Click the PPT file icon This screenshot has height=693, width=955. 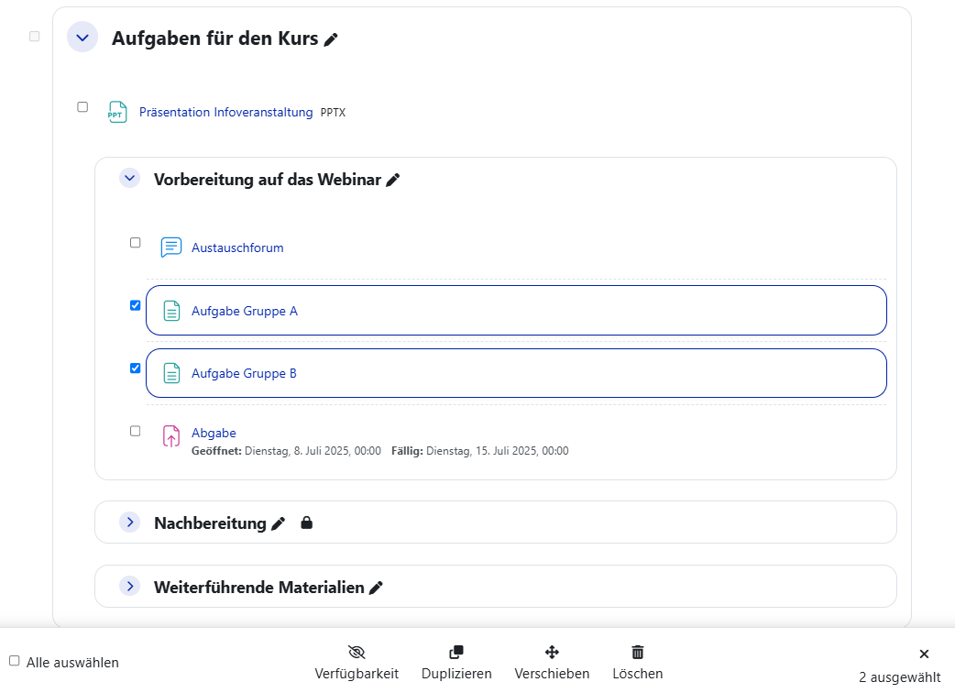pos(117,112)
